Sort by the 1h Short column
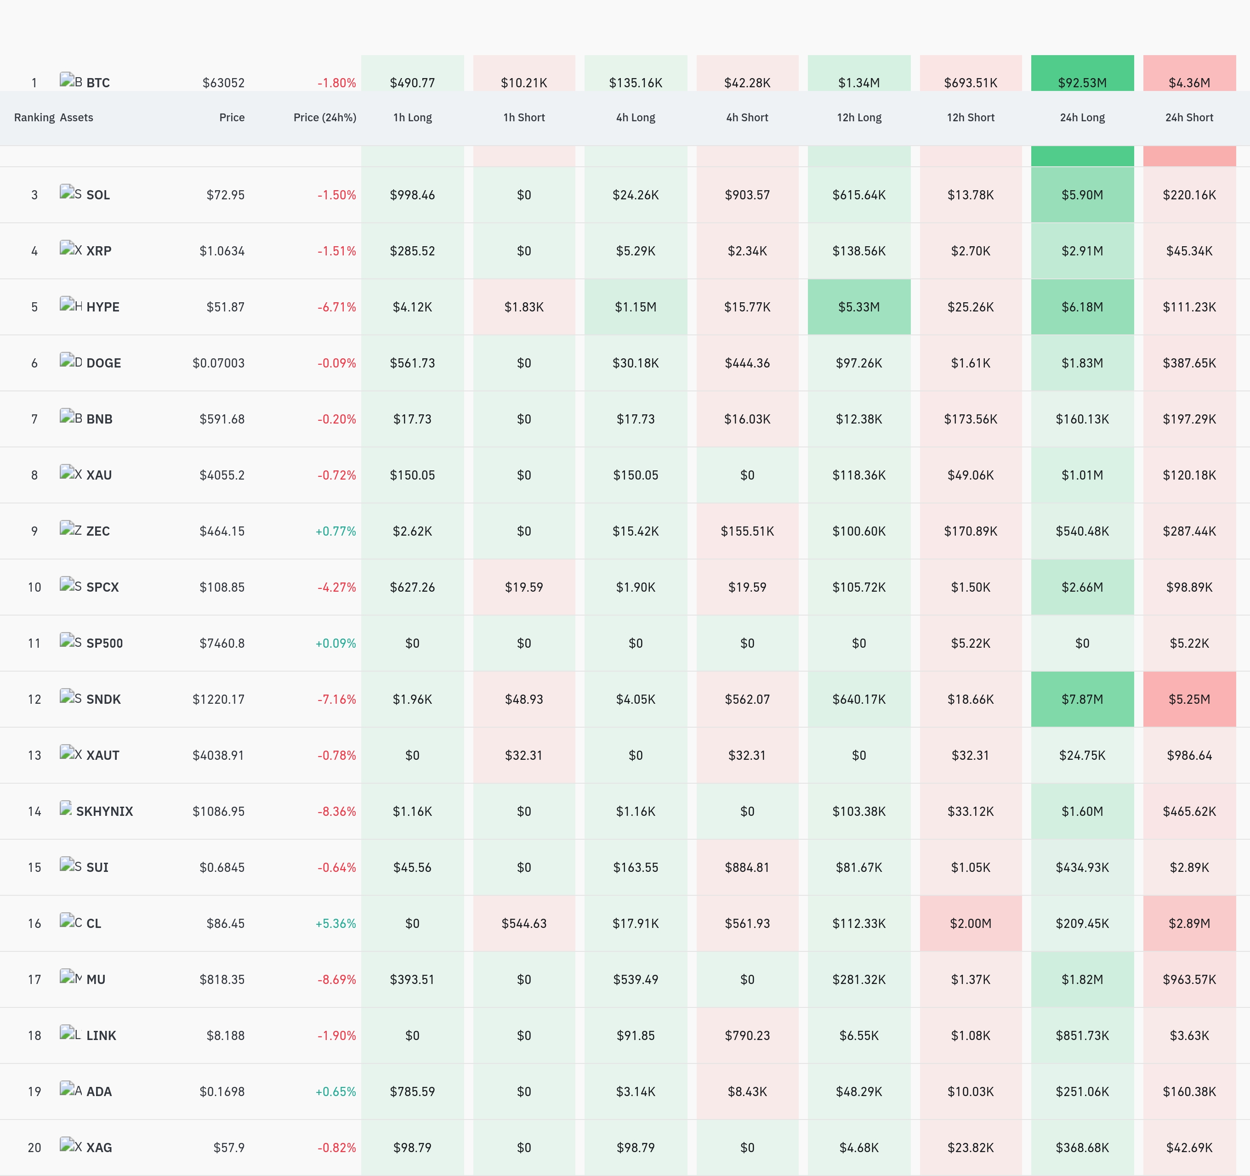 [524, 118]
